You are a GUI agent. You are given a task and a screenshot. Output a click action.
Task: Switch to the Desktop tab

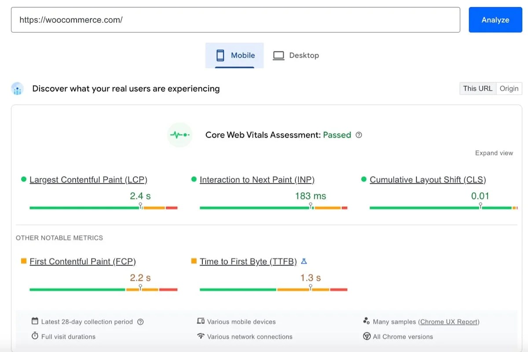pos(296,55)
